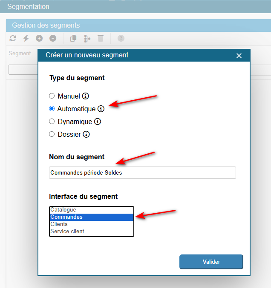The image size is (271, 288).
Task: Click the minus icon in toolbar
Action: [53, 38]
